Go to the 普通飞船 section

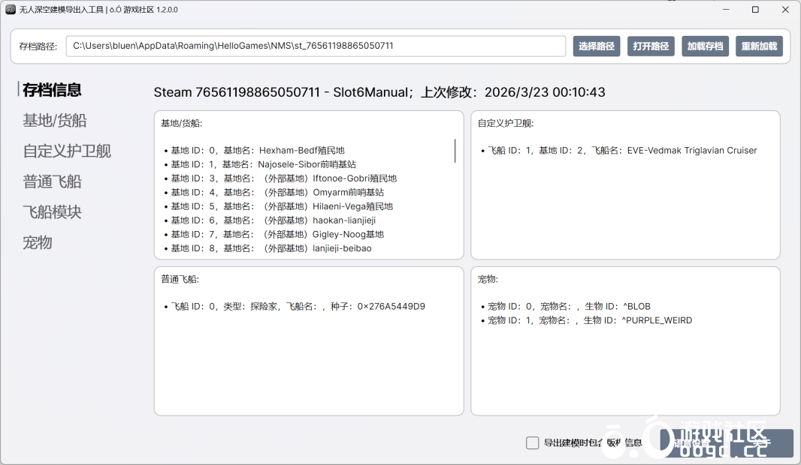click(53, 182)
